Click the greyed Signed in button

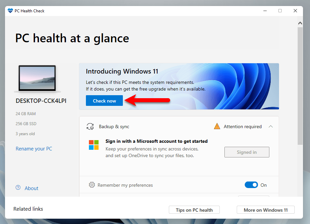pos(247,152)
